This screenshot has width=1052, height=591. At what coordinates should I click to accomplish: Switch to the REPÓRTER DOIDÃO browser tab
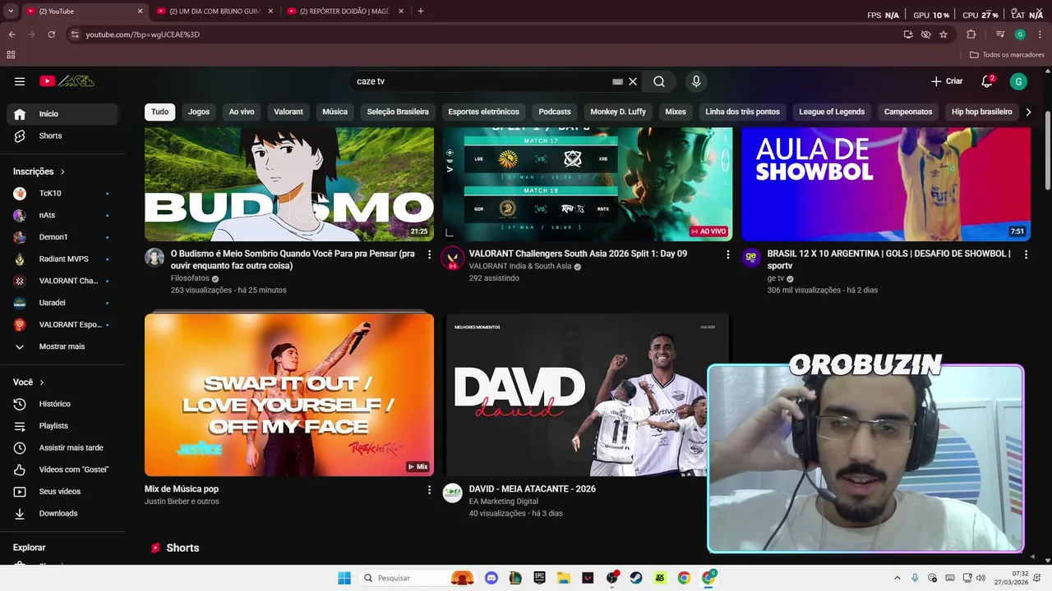tap(344, 11)
